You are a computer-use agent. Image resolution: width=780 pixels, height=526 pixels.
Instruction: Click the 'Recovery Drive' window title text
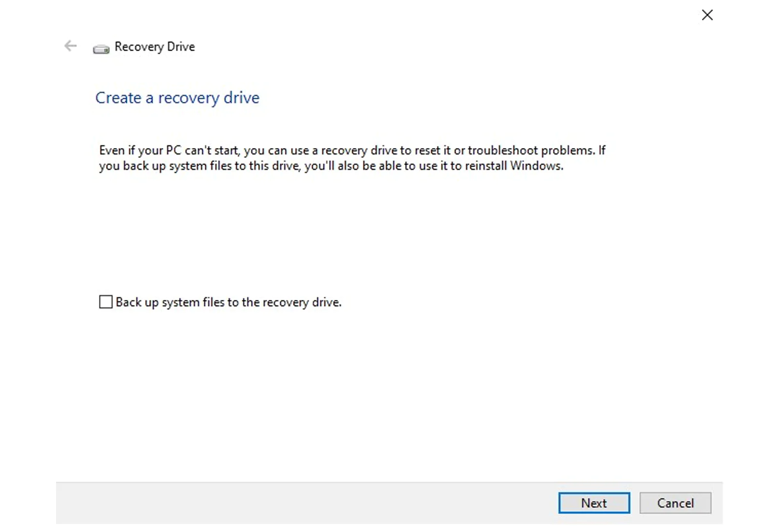[x=155, y=47]
